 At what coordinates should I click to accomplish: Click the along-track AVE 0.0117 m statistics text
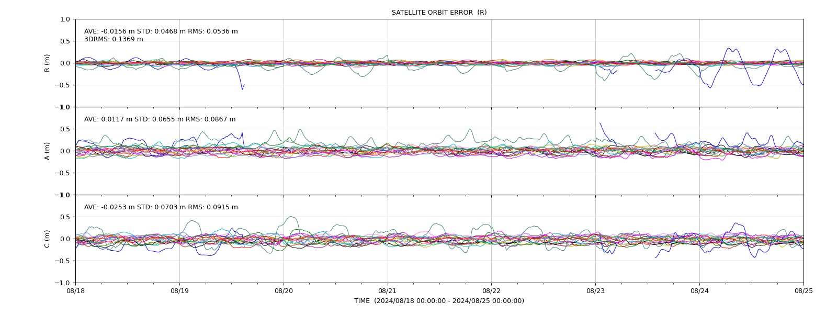[160, 119]
